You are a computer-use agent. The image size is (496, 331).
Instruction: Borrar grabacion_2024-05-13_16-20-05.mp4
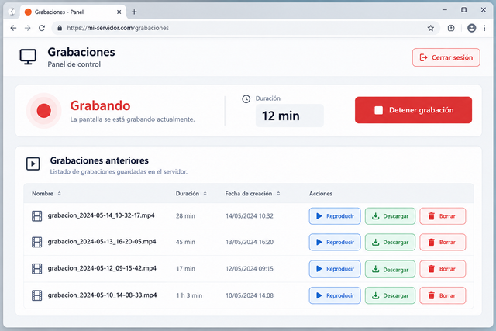(x=443, y=242)
